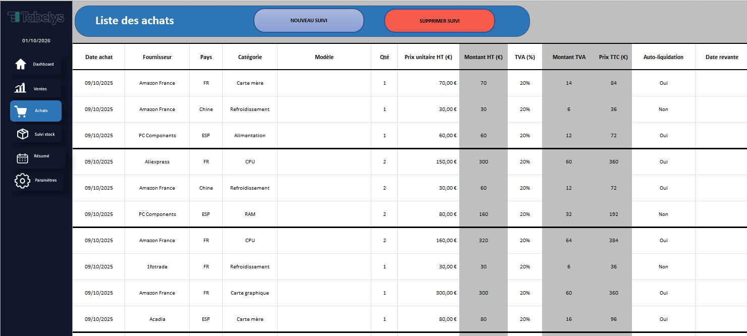
Task: Click the 84 Prix TTC cell
Action: [613, 83]
